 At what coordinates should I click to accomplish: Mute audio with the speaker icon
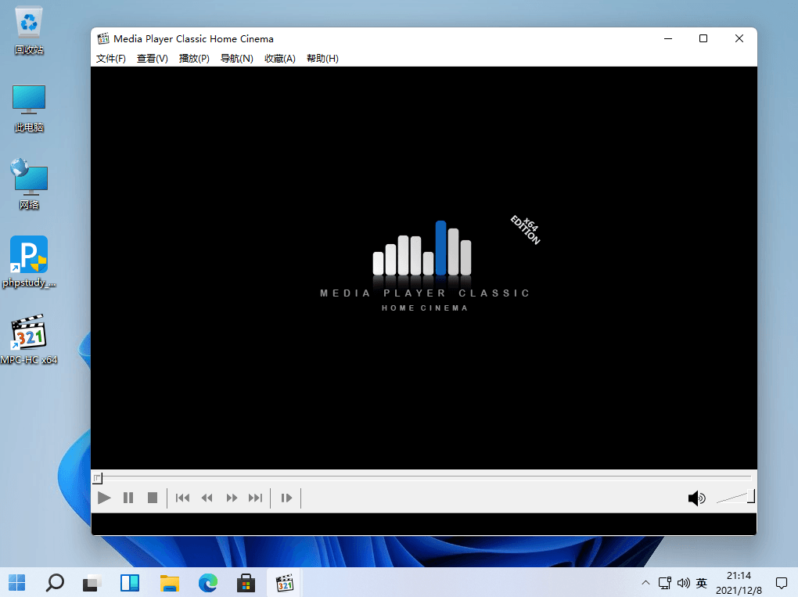coord(696,498)
